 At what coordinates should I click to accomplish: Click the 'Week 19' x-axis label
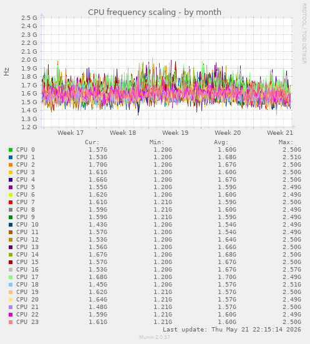pyautogui.click(x=175, y=133)
